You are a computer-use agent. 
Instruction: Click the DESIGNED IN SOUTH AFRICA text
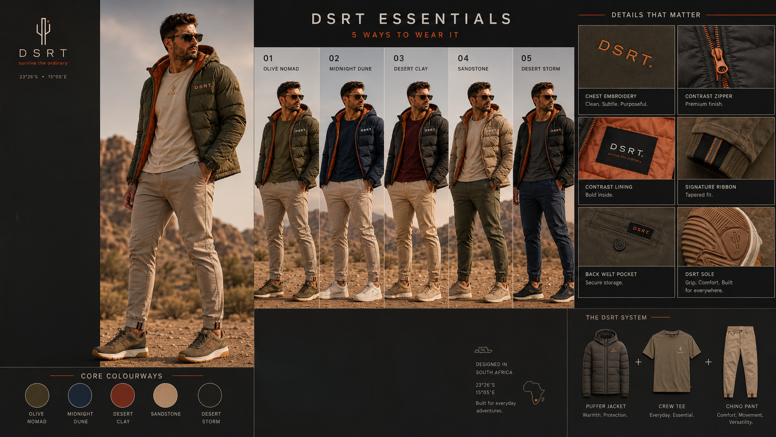[x=494, y=368]
